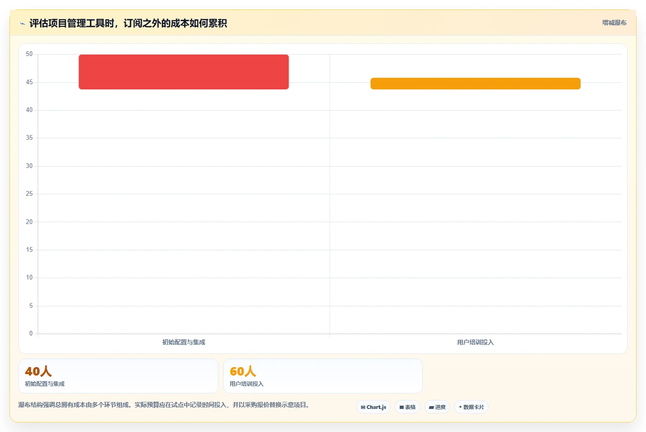
Task: Select the 进度 tag chip
Action: [437, 407]
